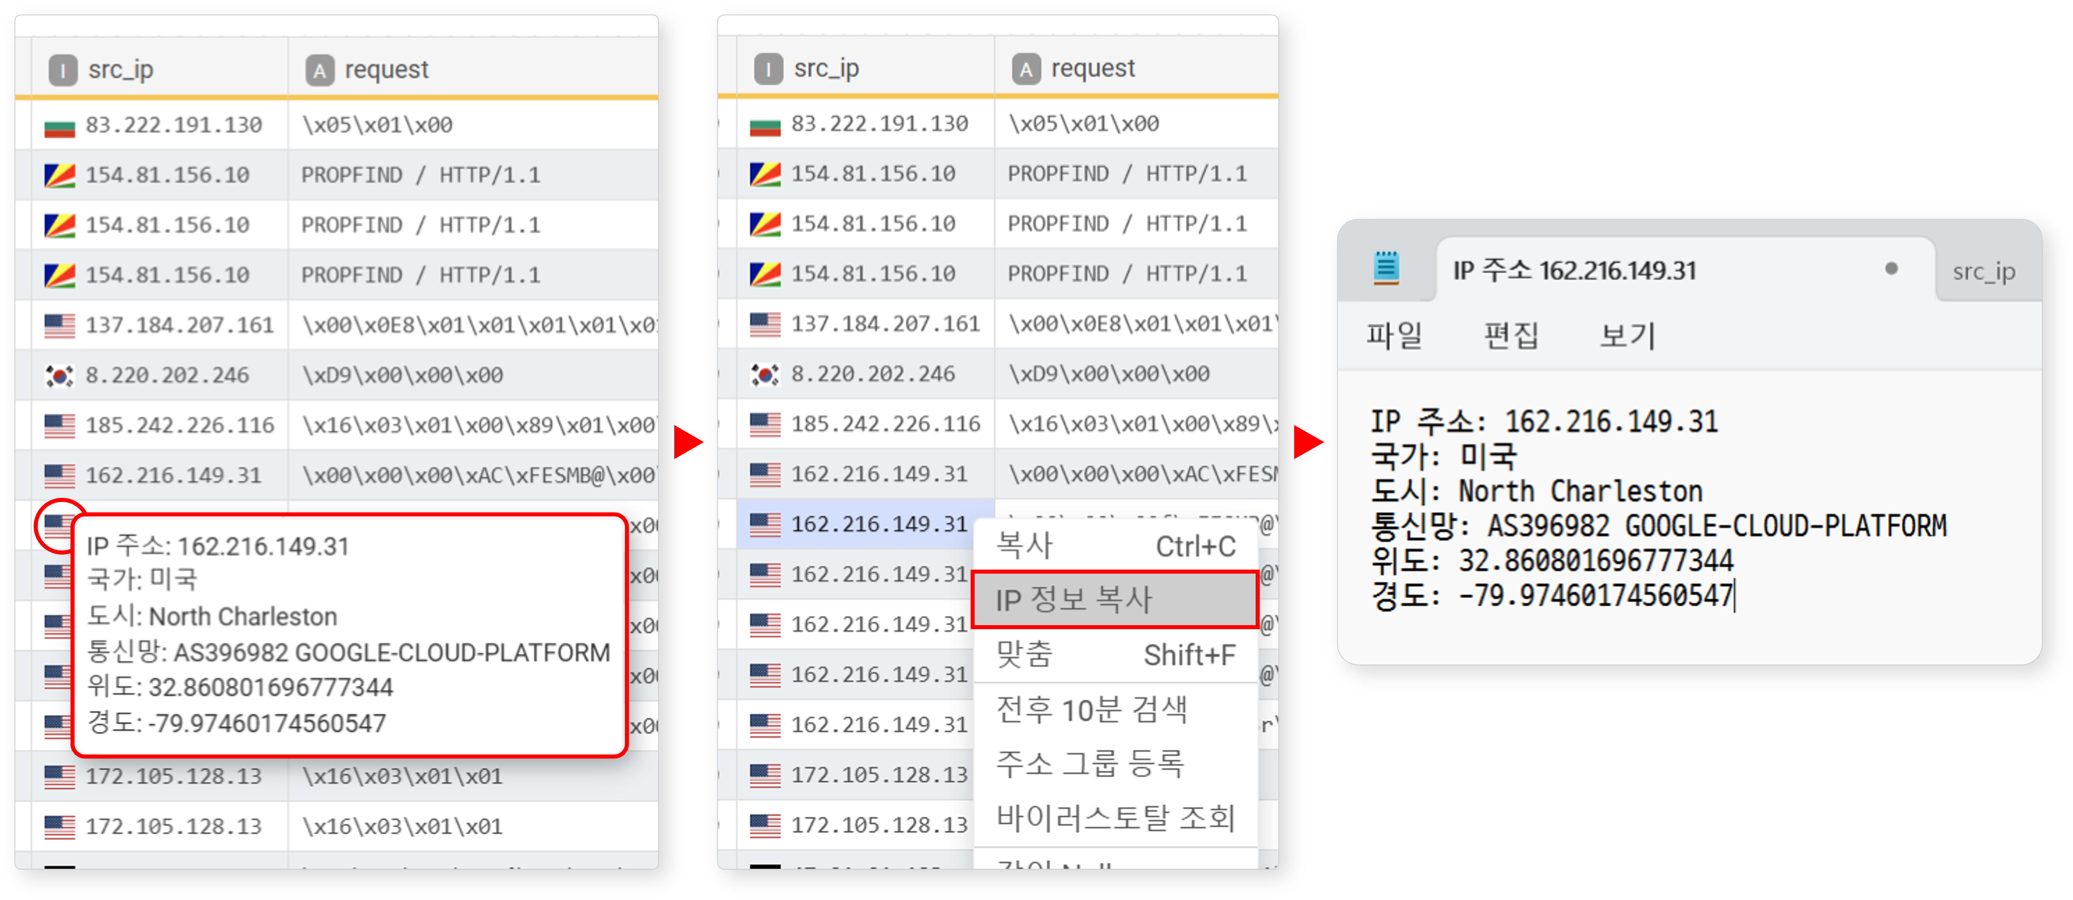
Task: Click the US flag by 137.184.207.161 in the left table
Action: (60, 325)
